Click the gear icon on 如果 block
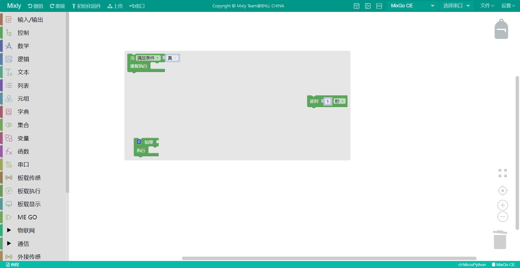 [139, 142]
